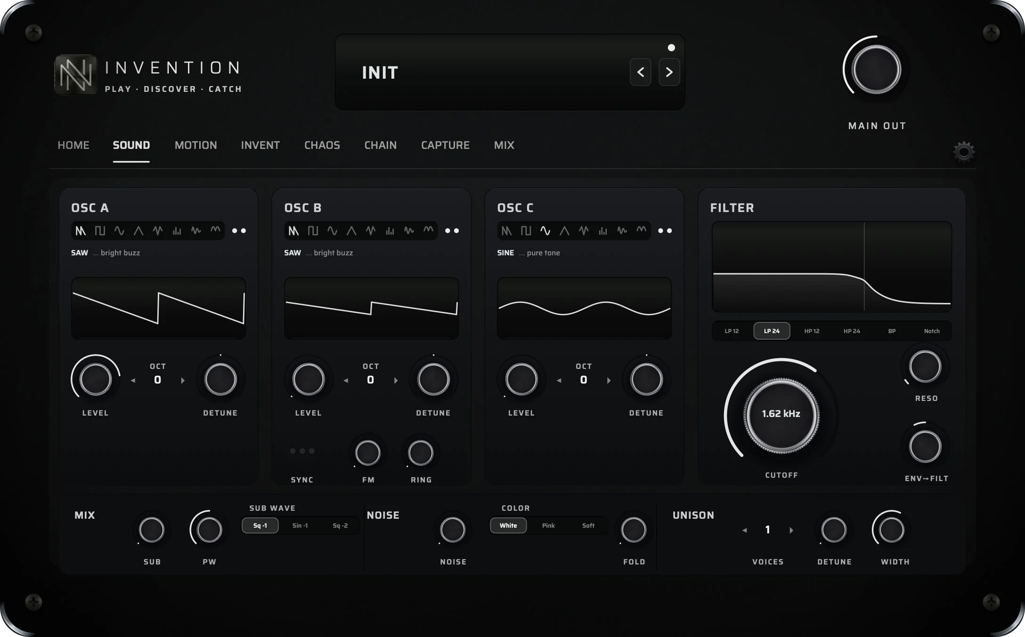1025x637 pixels.
Task: Open the OSC B two-dot options
Action: click(x=452, y=231)
